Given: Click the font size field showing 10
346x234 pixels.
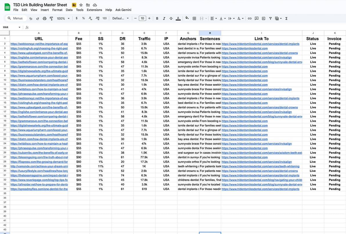Looking at the screenshot, I should tap(143, 18).
